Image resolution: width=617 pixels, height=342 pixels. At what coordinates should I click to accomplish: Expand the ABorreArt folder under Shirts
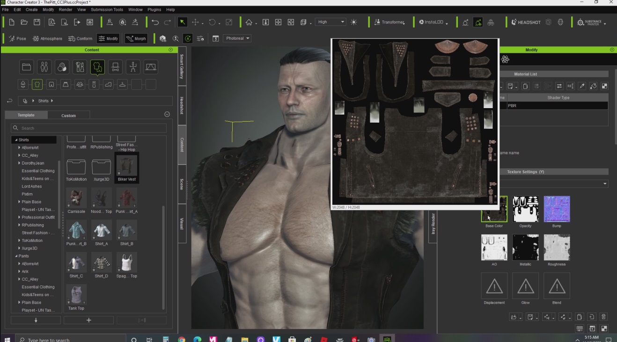[x=19, y=147]
